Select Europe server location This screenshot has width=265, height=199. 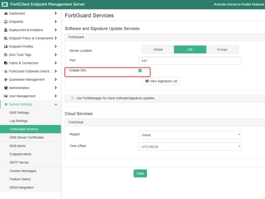coord(222,50)
